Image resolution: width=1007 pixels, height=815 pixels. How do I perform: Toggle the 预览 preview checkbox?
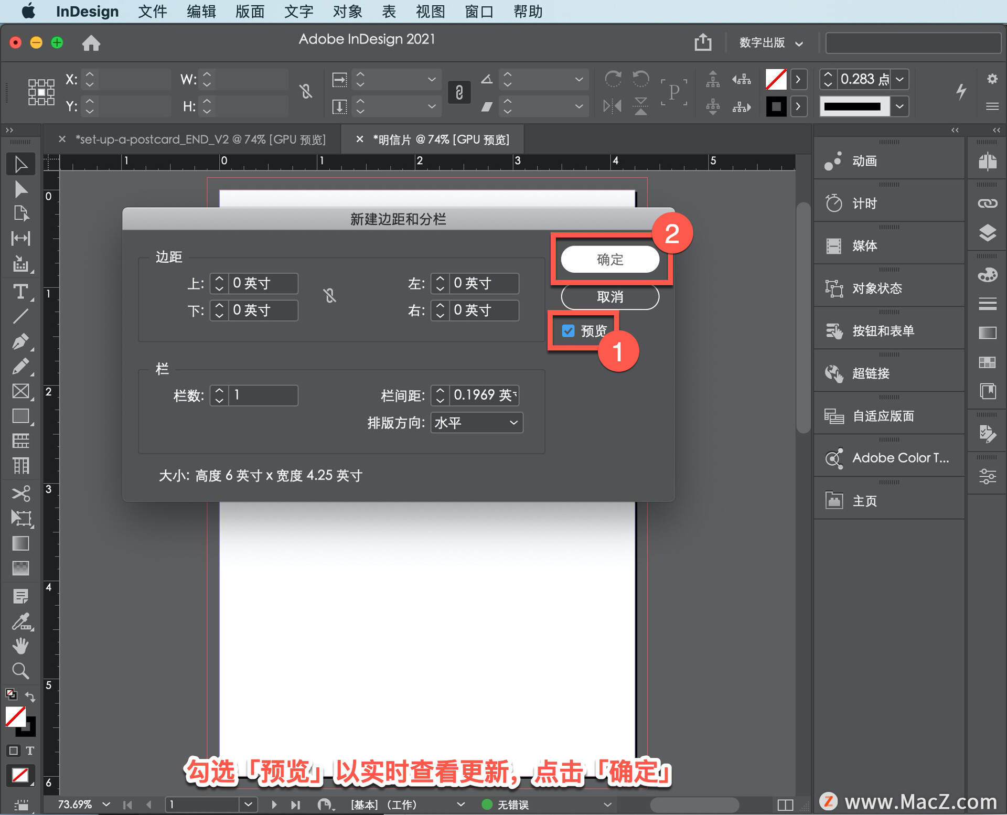point(568,331)
